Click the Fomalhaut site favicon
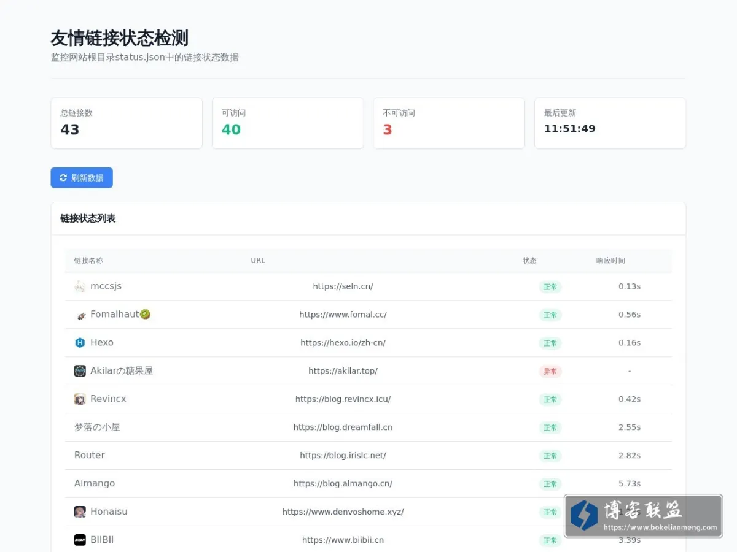The height and width of the screenshot is (552, 737). 80,315
